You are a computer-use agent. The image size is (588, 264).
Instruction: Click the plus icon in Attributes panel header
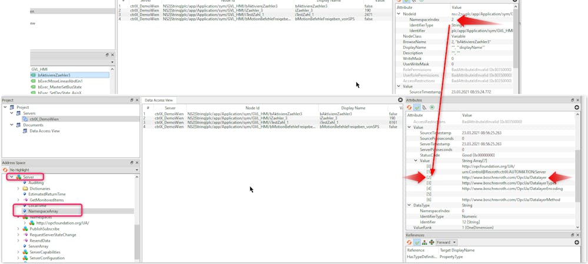tap(577, 108)
